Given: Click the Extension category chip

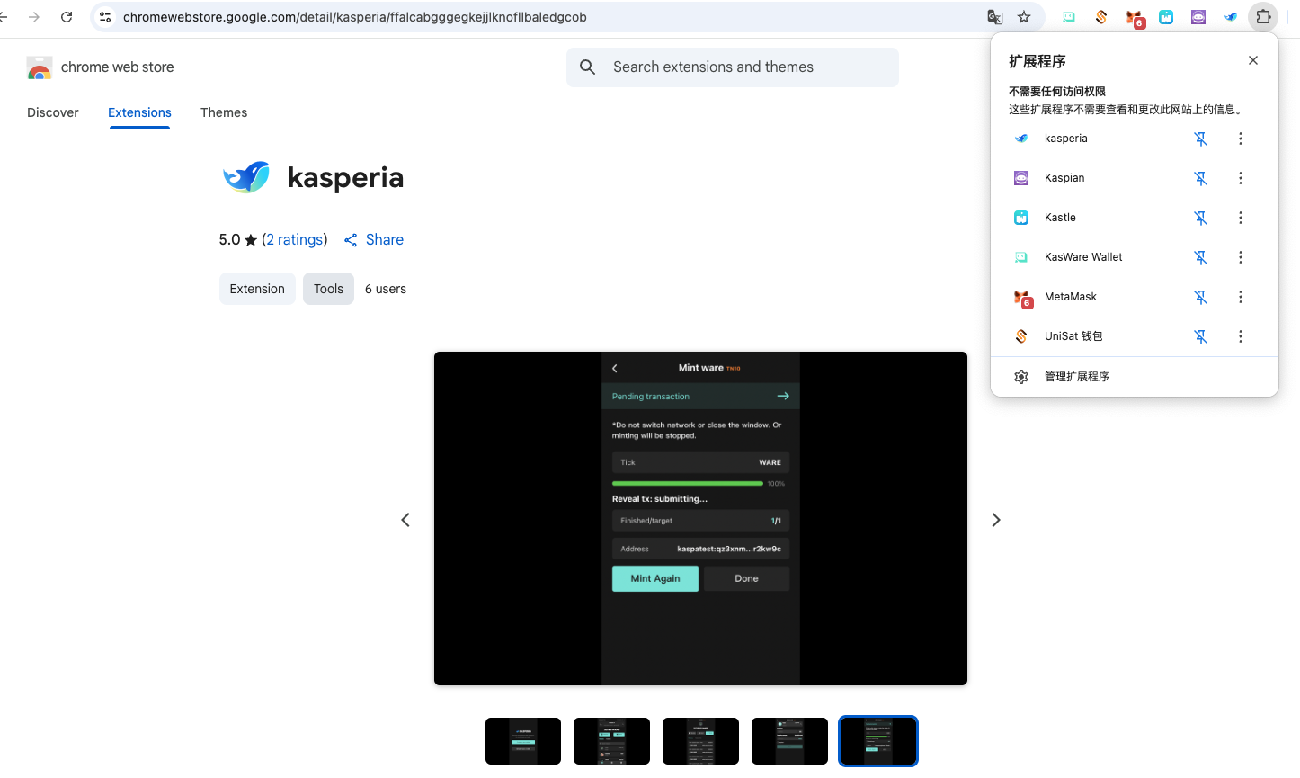Looking at the screenshot, I should pyautogui.click(x=257, y=289).
